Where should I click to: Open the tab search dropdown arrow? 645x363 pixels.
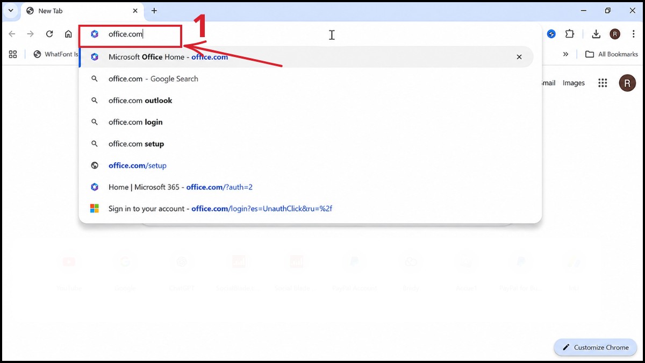[10, 11]
